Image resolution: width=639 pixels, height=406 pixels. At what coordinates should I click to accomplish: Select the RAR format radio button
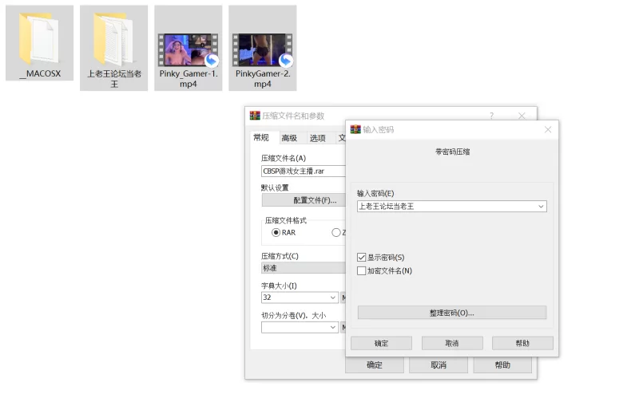(x=276, y=232)
